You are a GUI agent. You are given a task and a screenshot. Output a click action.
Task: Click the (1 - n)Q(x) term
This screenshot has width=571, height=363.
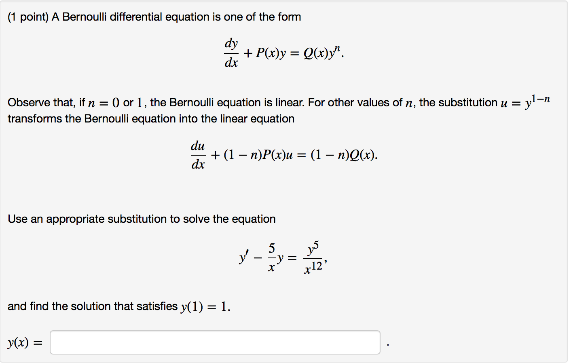pos(343,155)
